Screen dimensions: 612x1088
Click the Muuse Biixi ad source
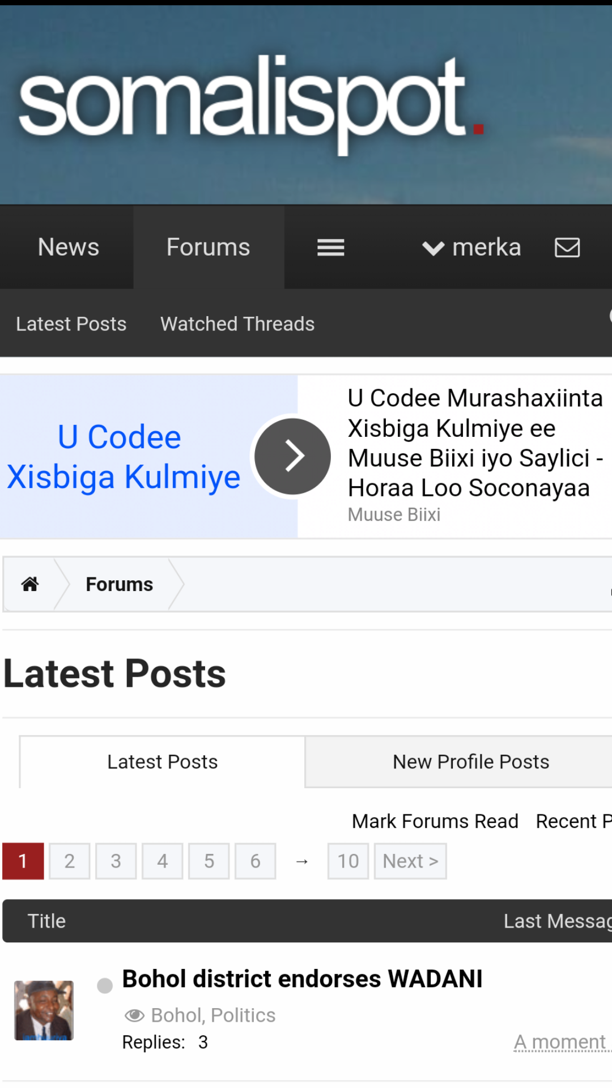[x=394, y=515]
